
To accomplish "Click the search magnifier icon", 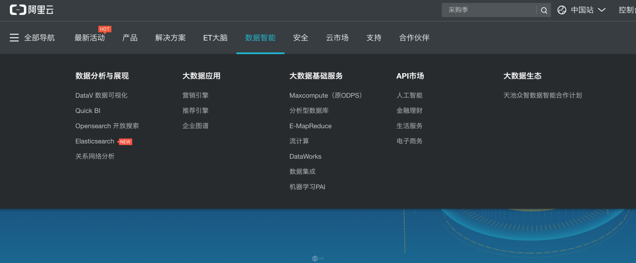I will [x=544, y=10].
